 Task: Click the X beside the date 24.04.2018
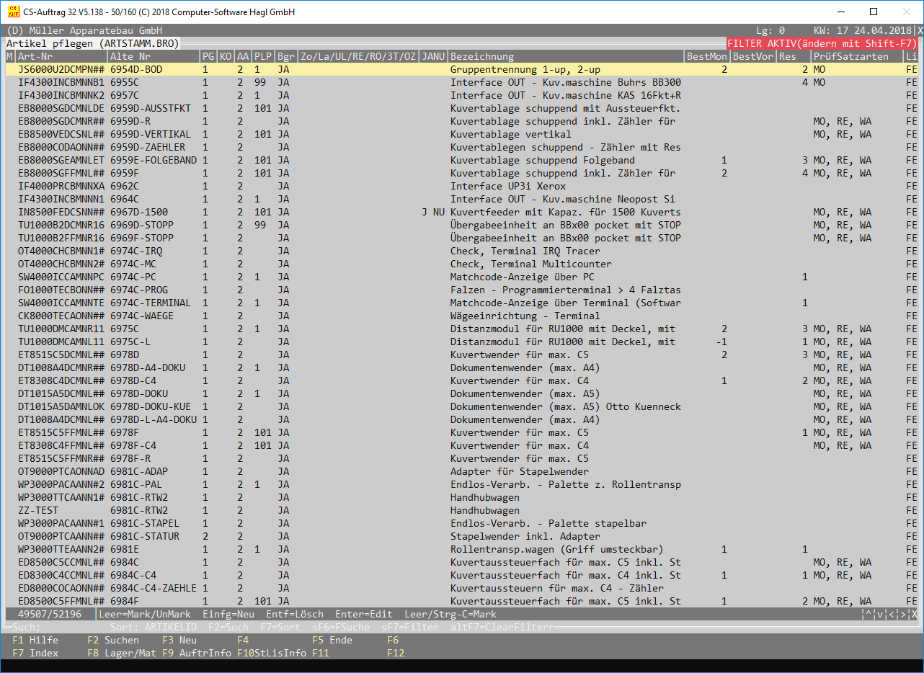[920, 31]
